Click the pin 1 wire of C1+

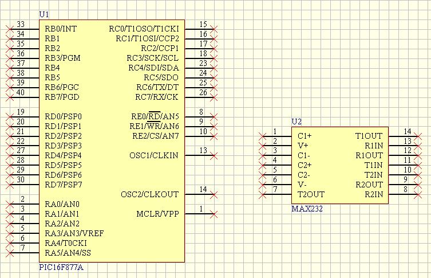(x=277, y=136)
